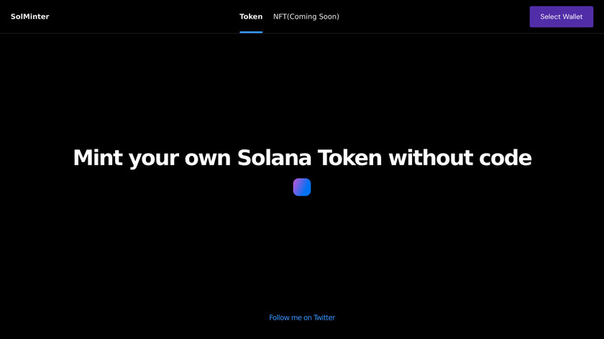Click the blue Twitter text in the footer
Image resolution: width=604 pixels, height=339 pixels.
302,317
